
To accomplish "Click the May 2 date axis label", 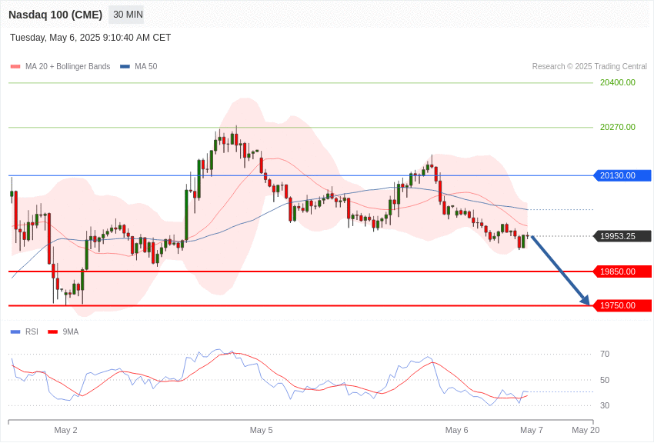I will click(66, 430).
